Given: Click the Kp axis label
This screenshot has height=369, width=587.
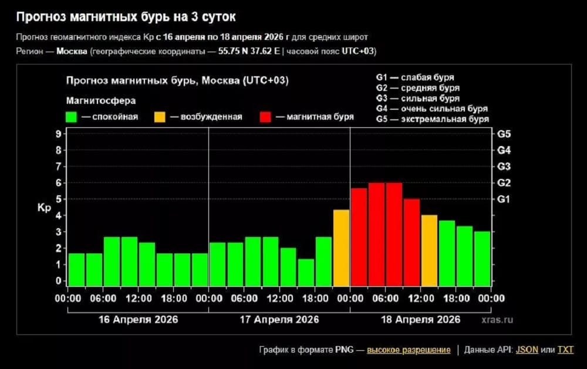Looking at the screenshot, I should point(44,208).
